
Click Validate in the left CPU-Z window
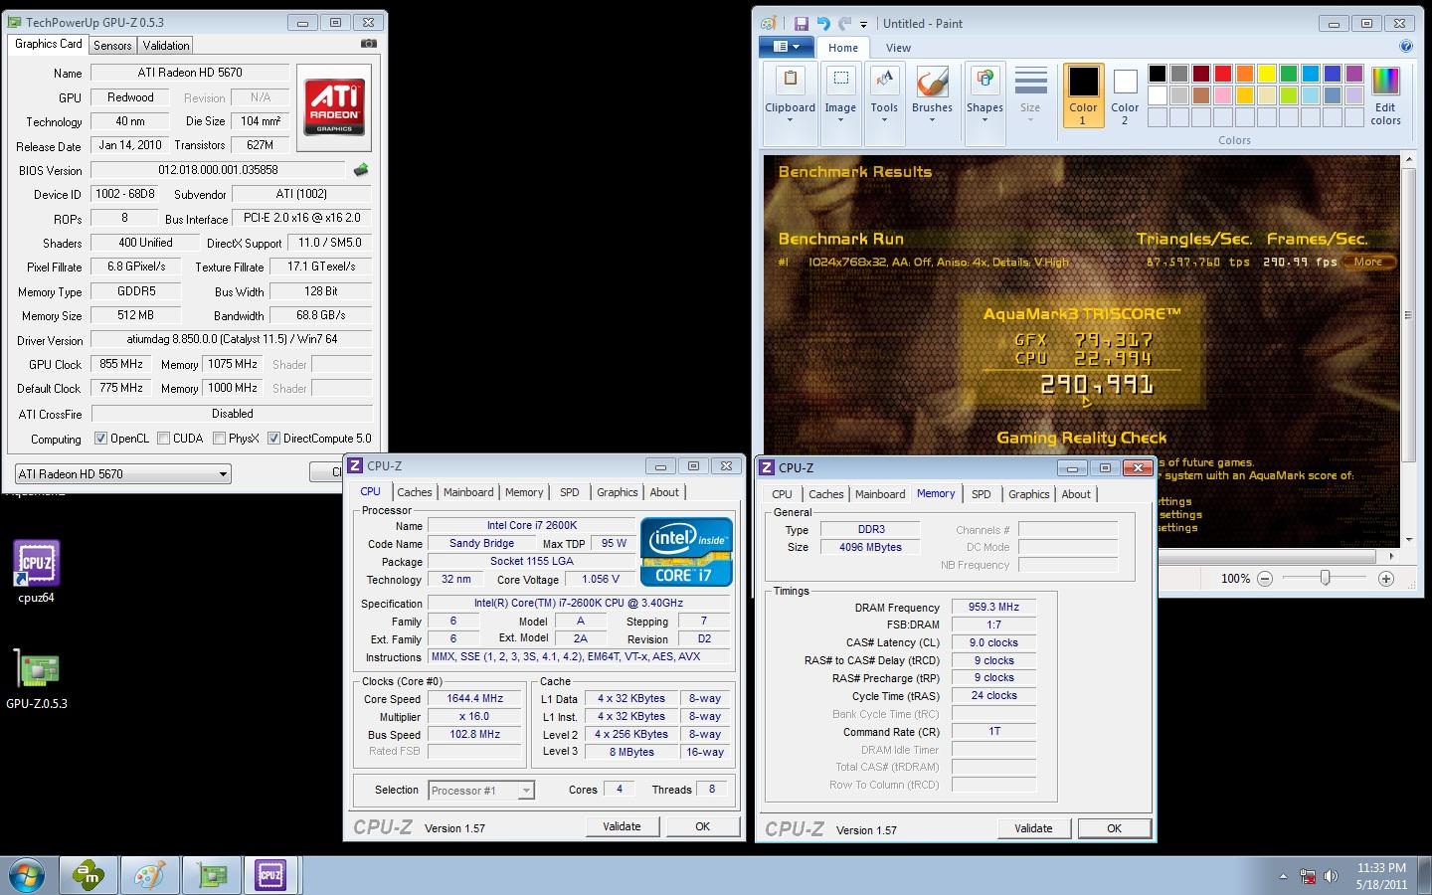622,826
